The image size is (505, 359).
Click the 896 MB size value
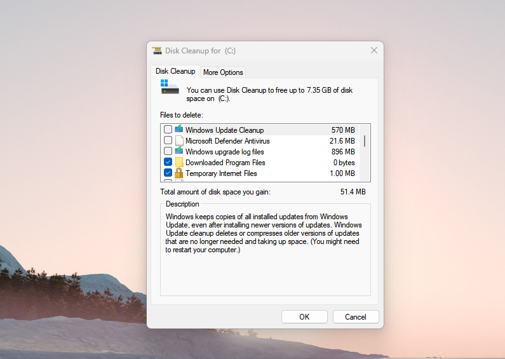pyautogui.click(x=343, y=152)
